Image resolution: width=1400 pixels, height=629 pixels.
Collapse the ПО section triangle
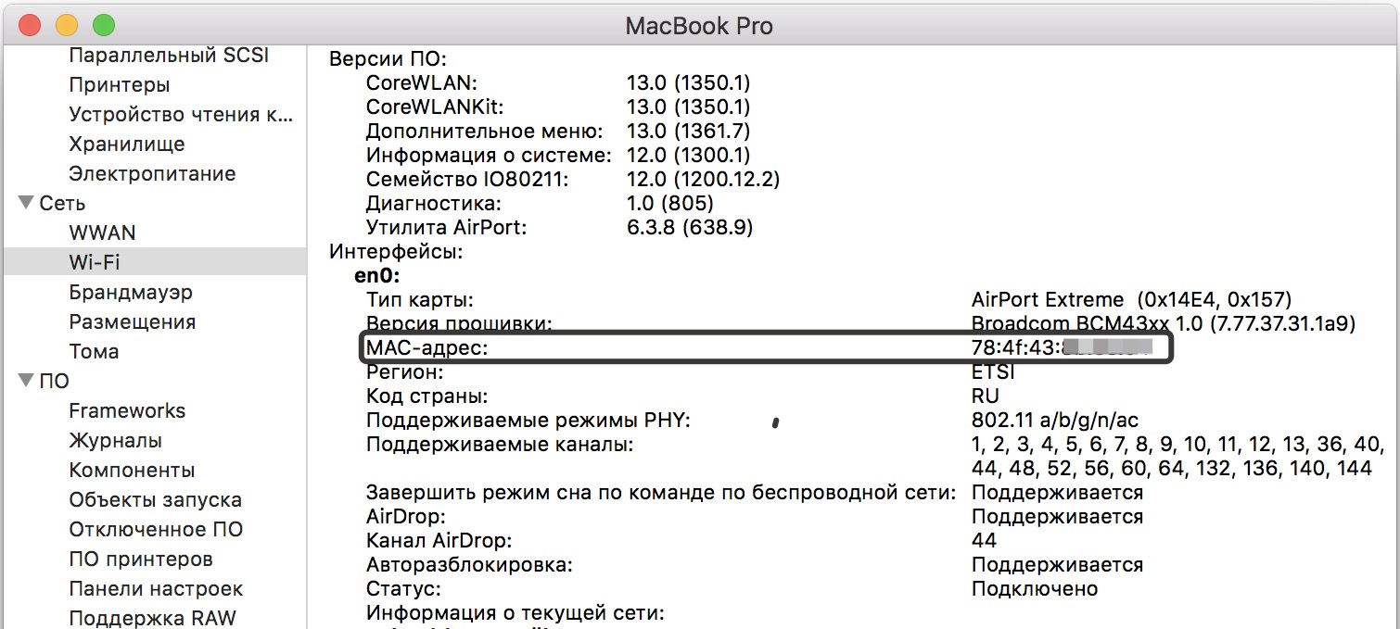25,381
